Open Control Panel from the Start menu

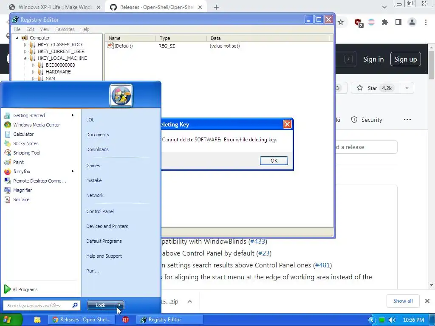point(100,211)
